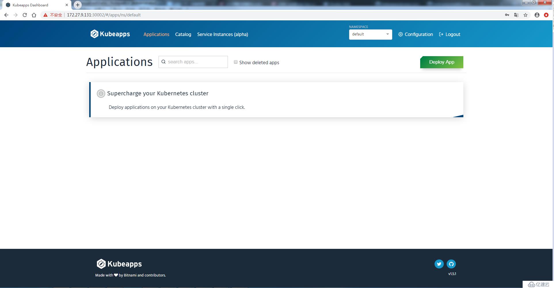The image size is (554, 288).
Task: Click the red update icon in toolbar
Action: click(546, 15)
